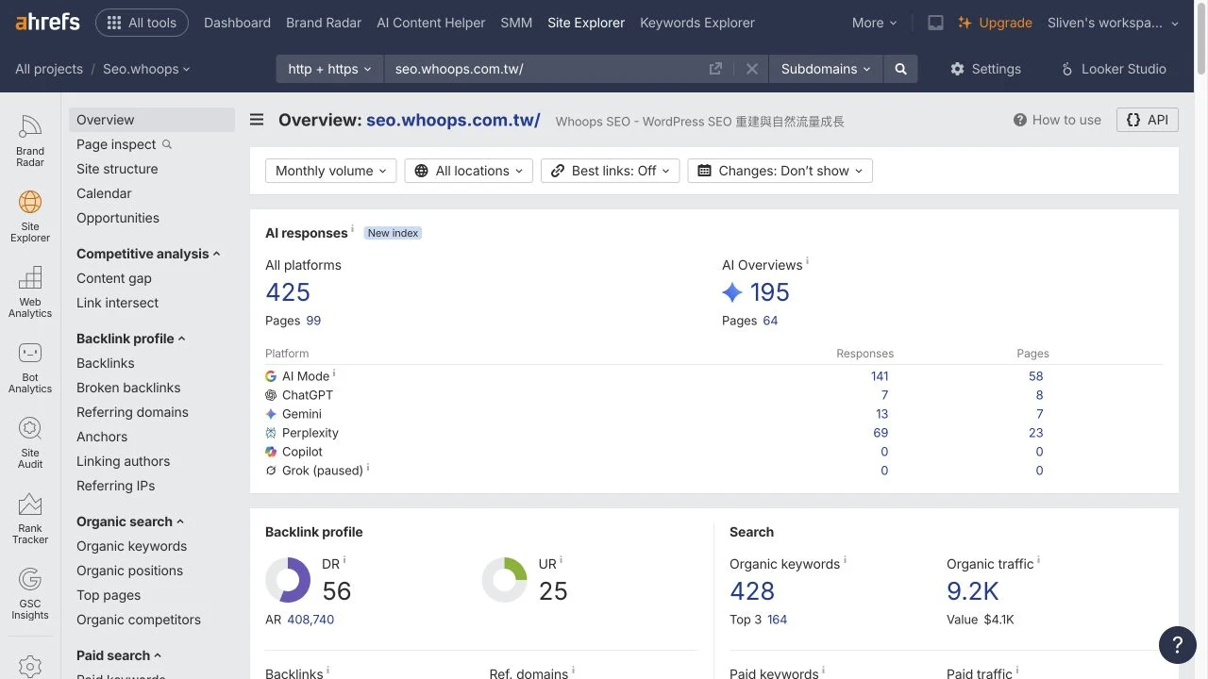Open SMM in top nav

click(516, 23)
